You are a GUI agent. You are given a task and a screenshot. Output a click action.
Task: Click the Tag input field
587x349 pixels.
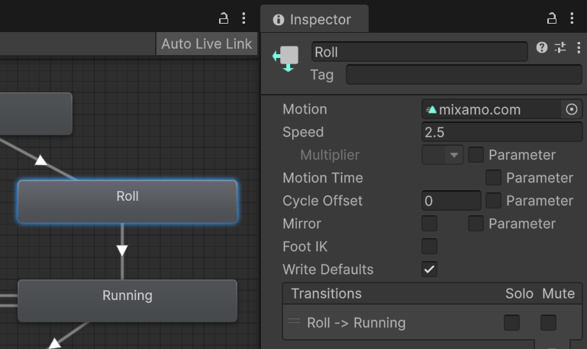[x=464, y=75]
